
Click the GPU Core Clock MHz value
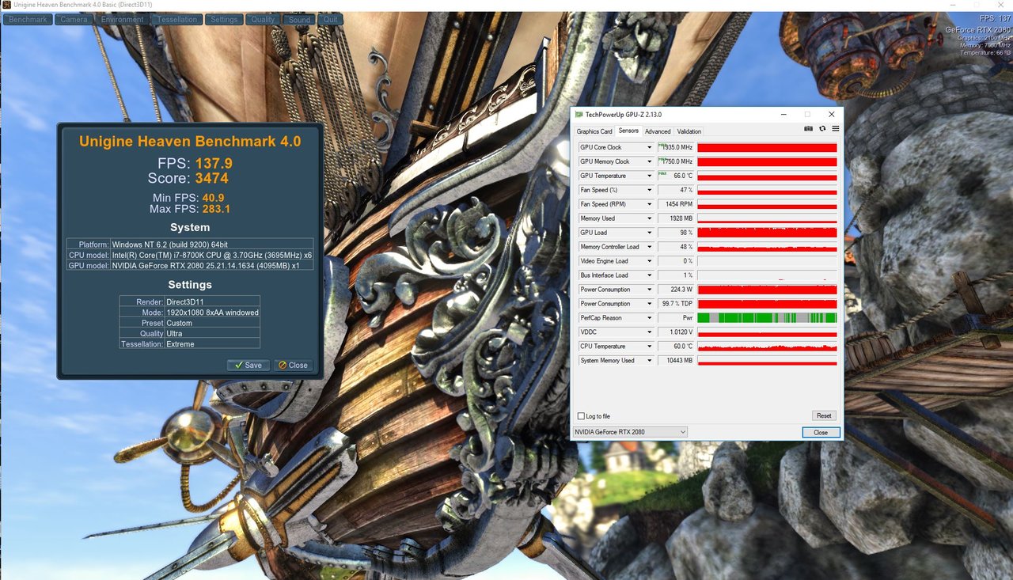click(x=676, y=147)
